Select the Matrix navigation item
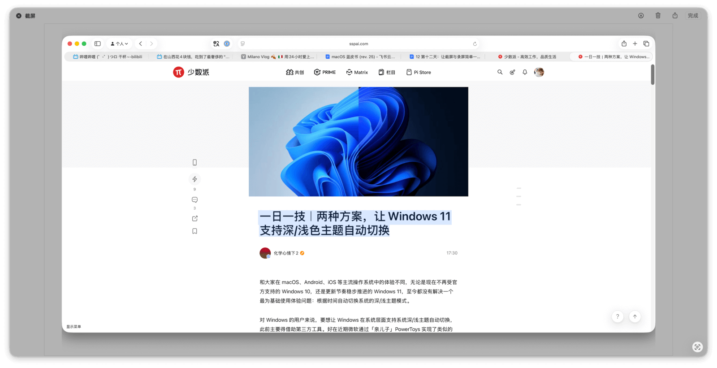This screenshot has height=368, width=717. pos(357,72)
